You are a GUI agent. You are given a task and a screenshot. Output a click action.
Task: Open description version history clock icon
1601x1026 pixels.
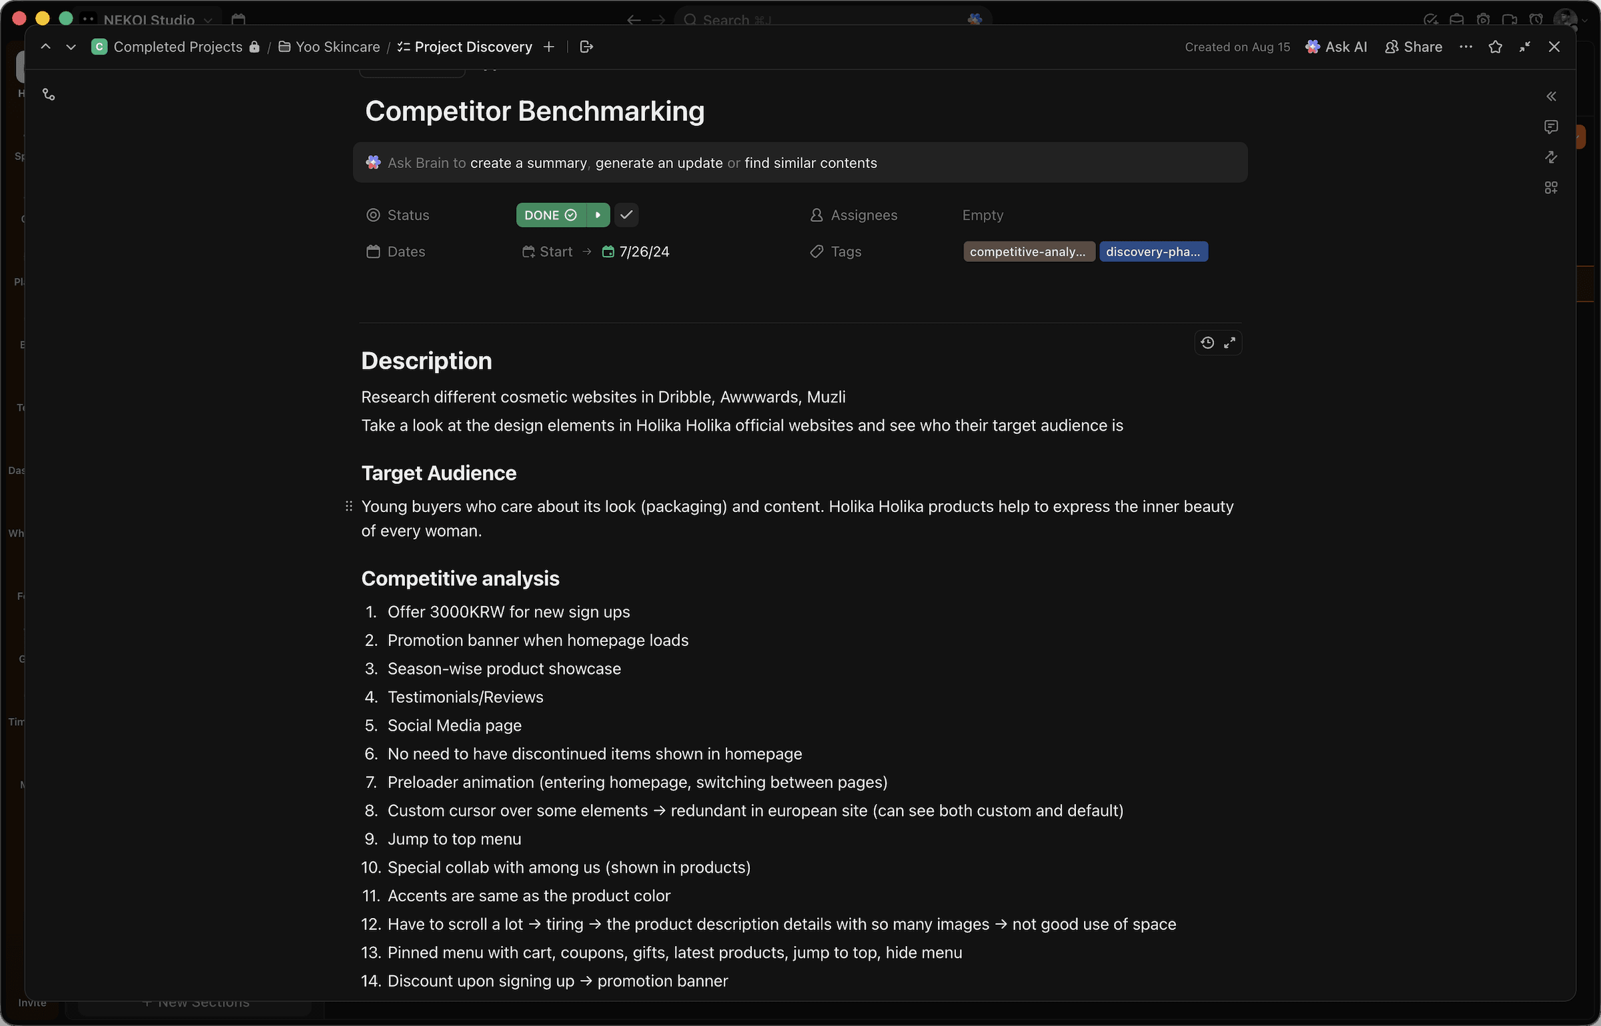pyautogui.click(x=1207, y=343)
